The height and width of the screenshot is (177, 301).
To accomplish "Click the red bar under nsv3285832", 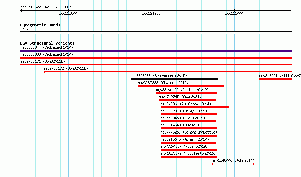I will click(181, 86).
